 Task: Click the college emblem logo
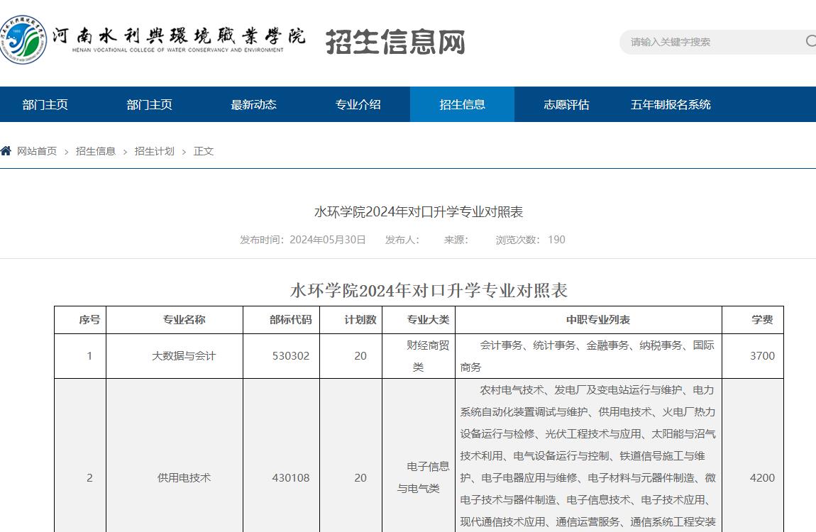[x=23, y=40]
